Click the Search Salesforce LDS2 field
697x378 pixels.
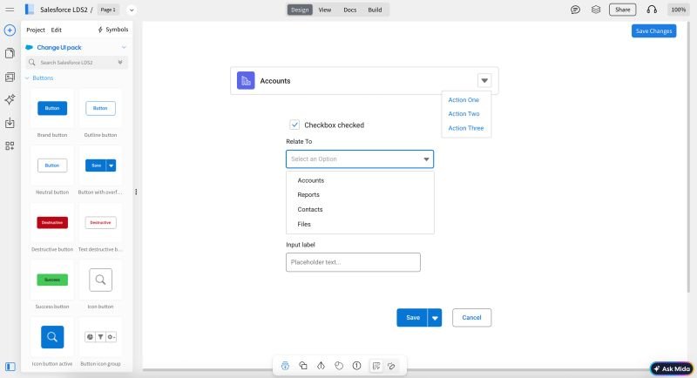77,62
